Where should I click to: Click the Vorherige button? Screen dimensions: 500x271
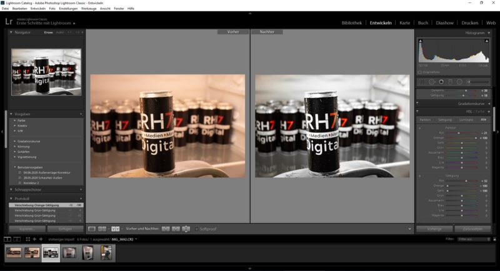click(434, 229)
